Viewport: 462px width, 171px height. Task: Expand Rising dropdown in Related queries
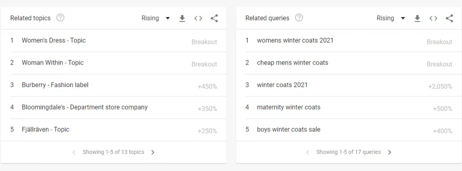tap(391, 18)
